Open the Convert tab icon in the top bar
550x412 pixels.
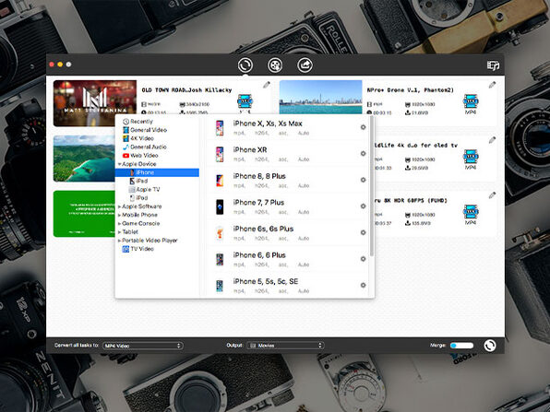[x=245, y=65]
